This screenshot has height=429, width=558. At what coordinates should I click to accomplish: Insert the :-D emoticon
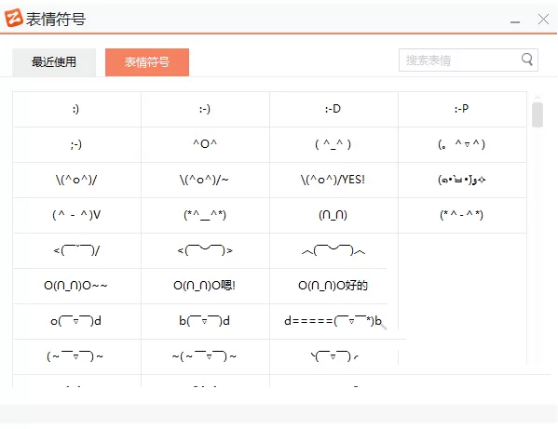click(333, 109)
